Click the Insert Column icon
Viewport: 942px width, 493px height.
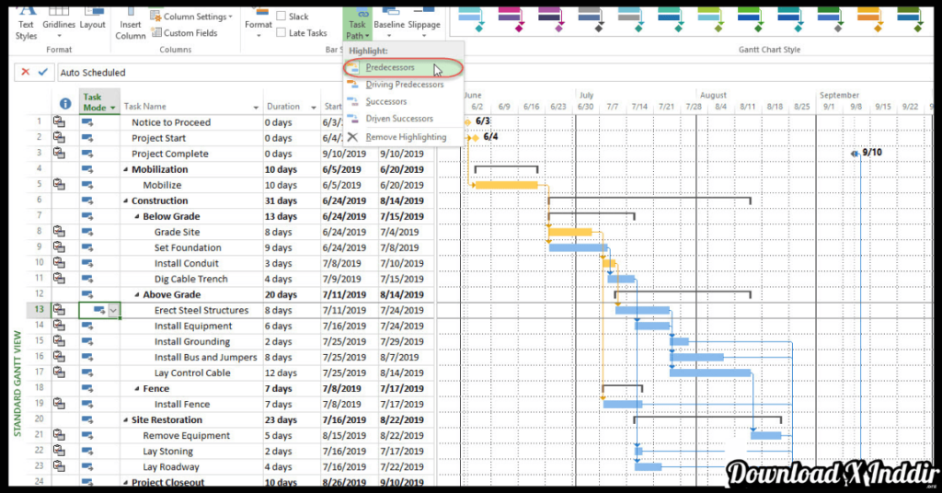131,24
